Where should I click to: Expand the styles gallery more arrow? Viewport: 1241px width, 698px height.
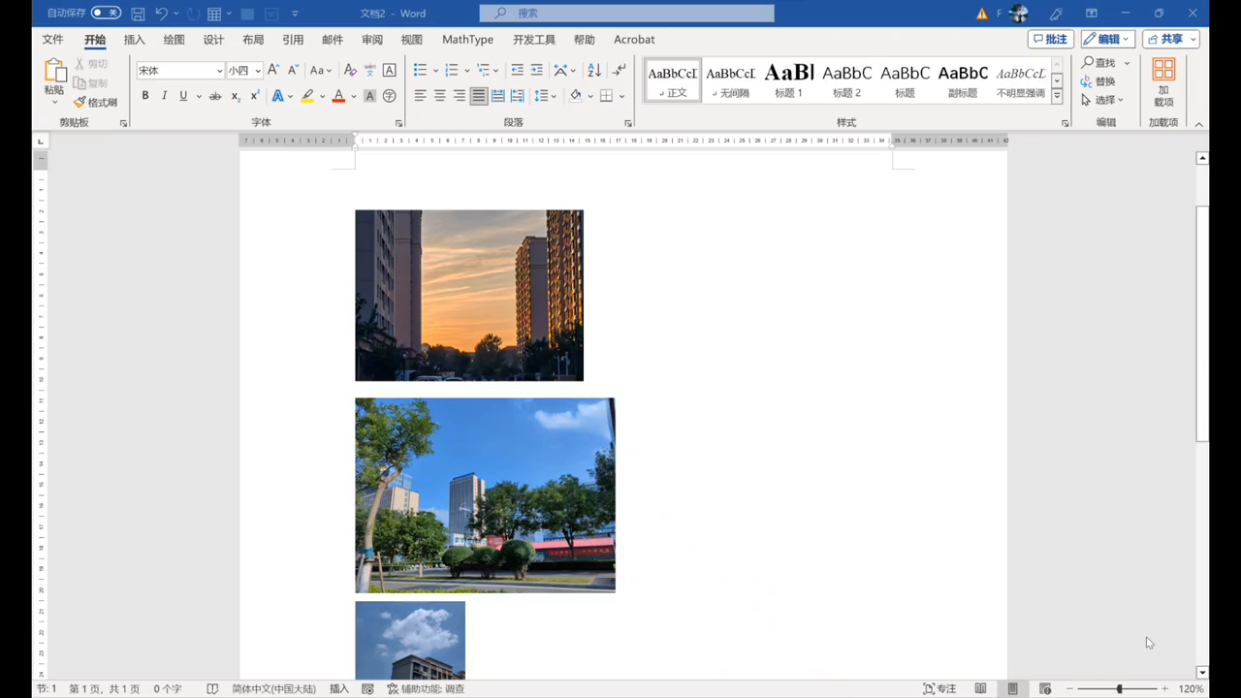coord(1057,97)
